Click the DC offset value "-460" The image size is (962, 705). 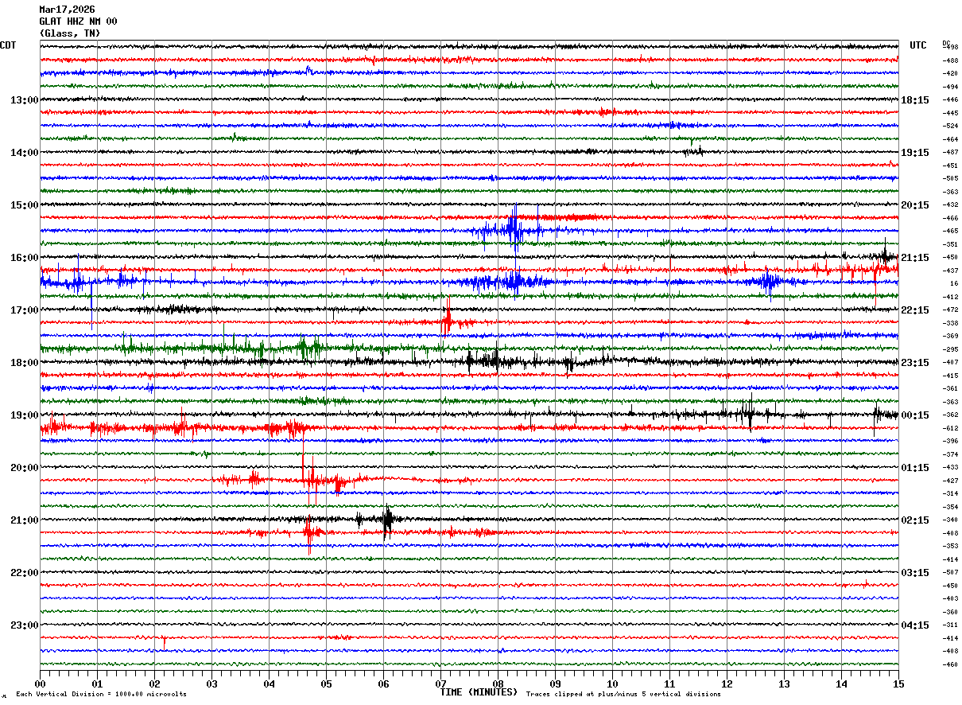coord(950,664)
